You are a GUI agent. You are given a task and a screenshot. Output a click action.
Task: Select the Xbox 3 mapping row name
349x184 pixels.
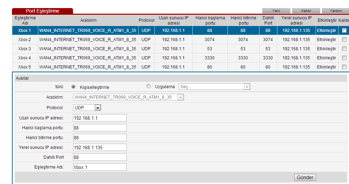(x=25, y=49)
